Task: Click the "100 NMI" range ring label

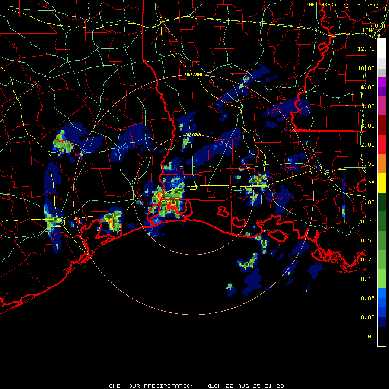Action: (x=193, y=74)
